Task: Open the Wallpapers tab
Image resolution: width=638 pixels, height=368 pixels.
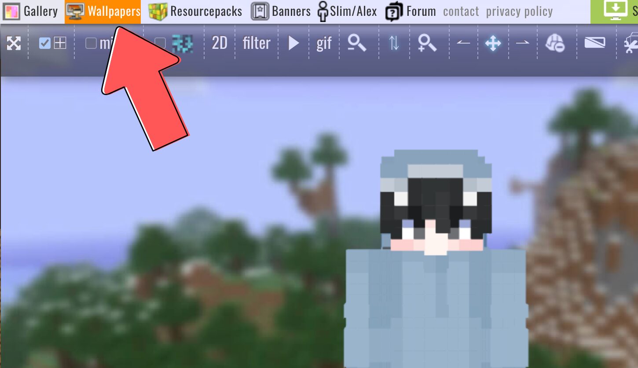Action: point(103,12)
